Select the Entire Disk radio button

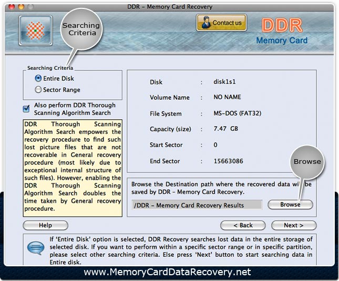38,78
